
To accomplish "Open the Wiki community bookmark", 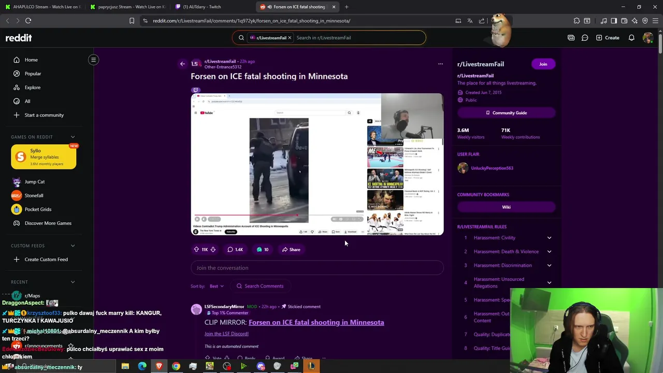I will [x=506, y=207].
